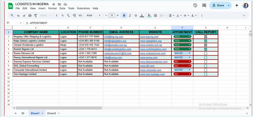Click the Share button

(x=218, y=5)
